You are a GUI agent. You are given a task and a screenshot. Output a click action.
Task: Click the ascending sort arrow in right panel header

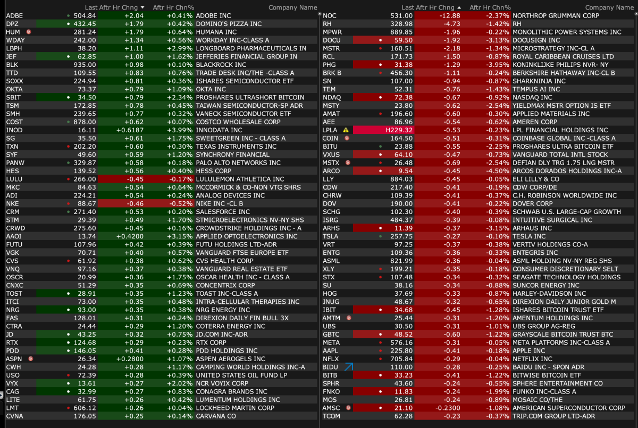tap(459, 8)
